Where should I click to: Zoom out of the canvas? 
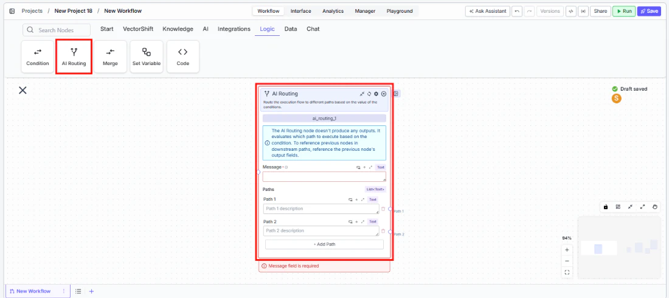[567, 261]
